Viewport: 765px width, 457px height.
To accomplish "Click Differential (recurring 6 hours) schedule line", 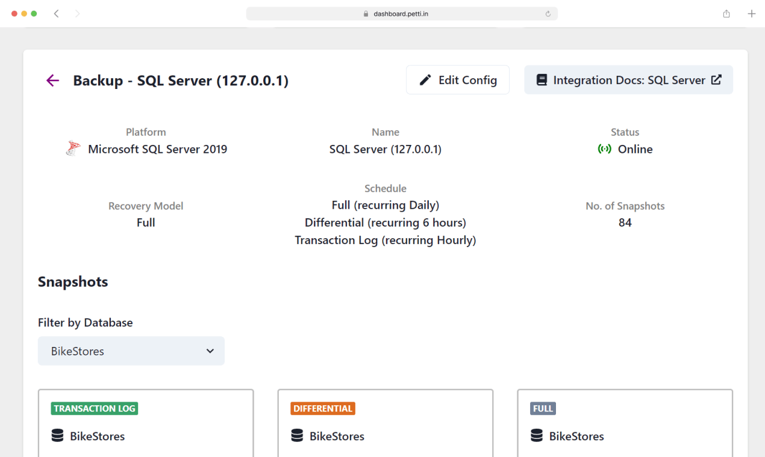I will [x=386, y=222].
